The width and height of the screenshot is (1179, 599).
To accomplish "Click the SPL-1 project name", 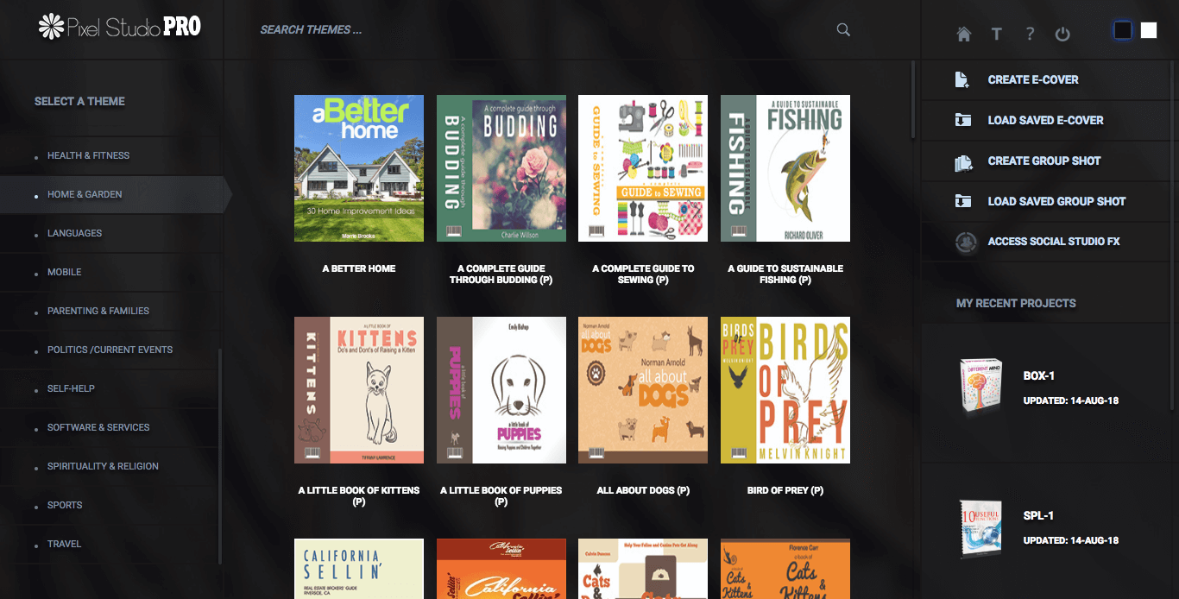I will pyautogui.click(x=1038, y=515).
